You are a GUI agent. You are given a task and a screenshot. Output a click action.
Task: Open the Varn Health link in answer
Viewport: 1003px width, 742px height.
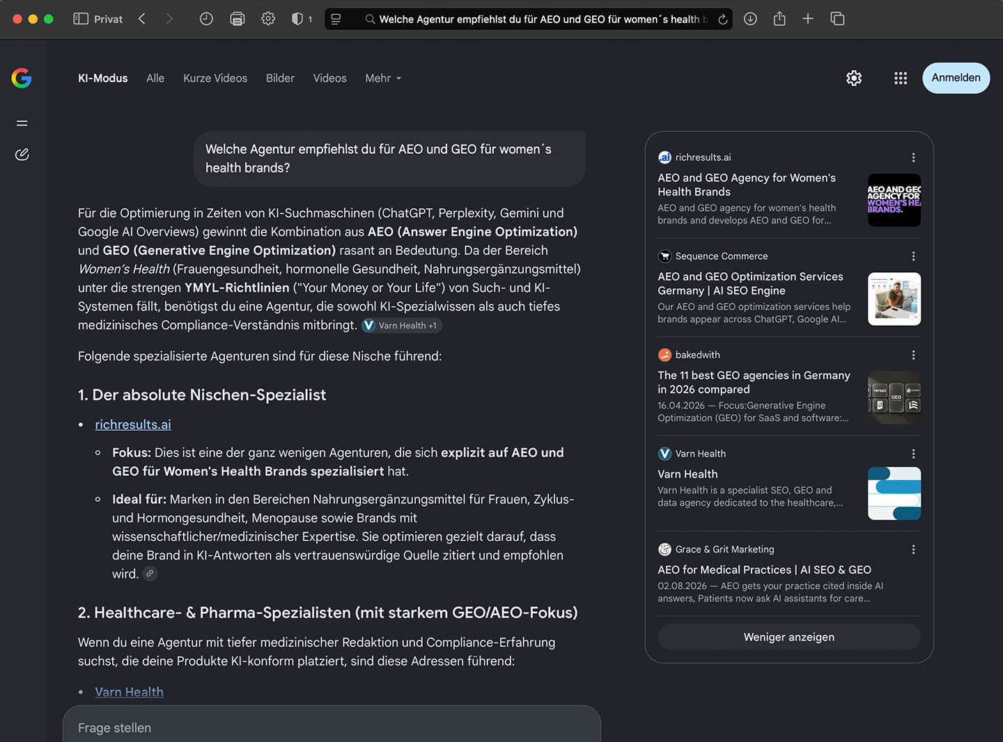click(x=129, y=692)
